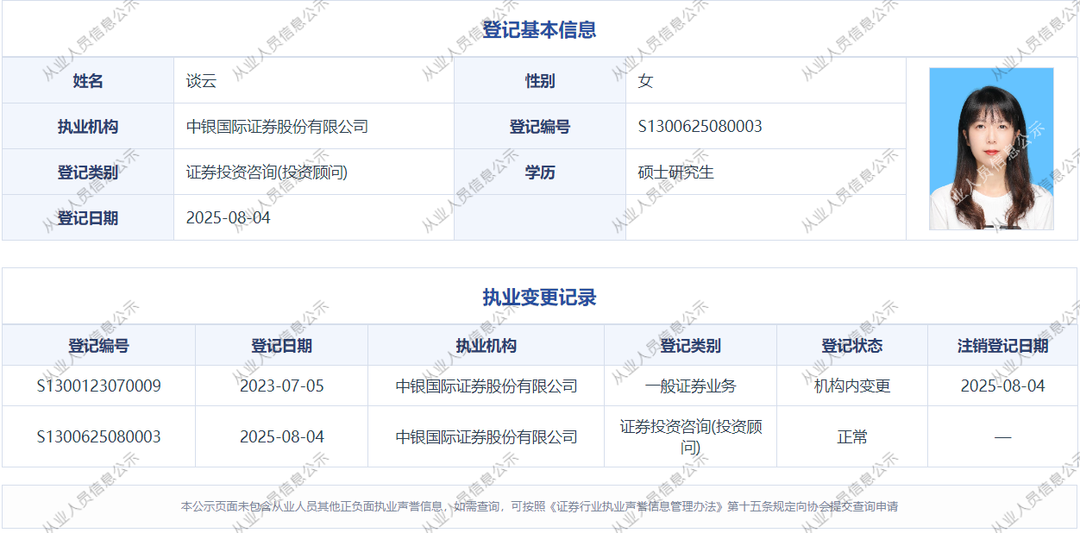Click the 性别 label cell

click(x=540, y=81)
